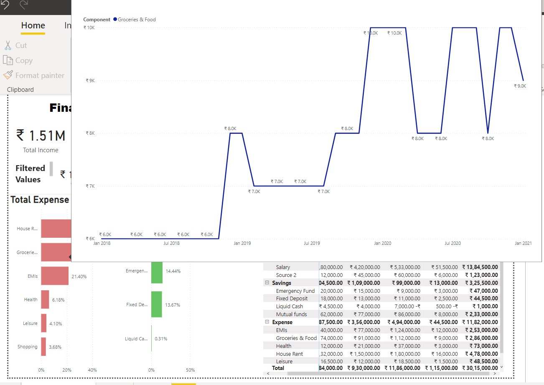Screen dimensions: 544x385
Task: Click the Source 2 row label
Action: tap(286, 275)
